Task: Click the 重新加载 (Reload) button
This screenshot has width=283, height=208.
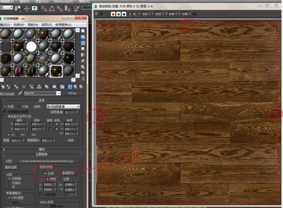Action: coord(11,168)
